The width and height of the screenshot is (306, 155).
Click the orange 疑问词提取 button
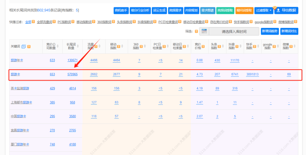click(x=244, y=11)
